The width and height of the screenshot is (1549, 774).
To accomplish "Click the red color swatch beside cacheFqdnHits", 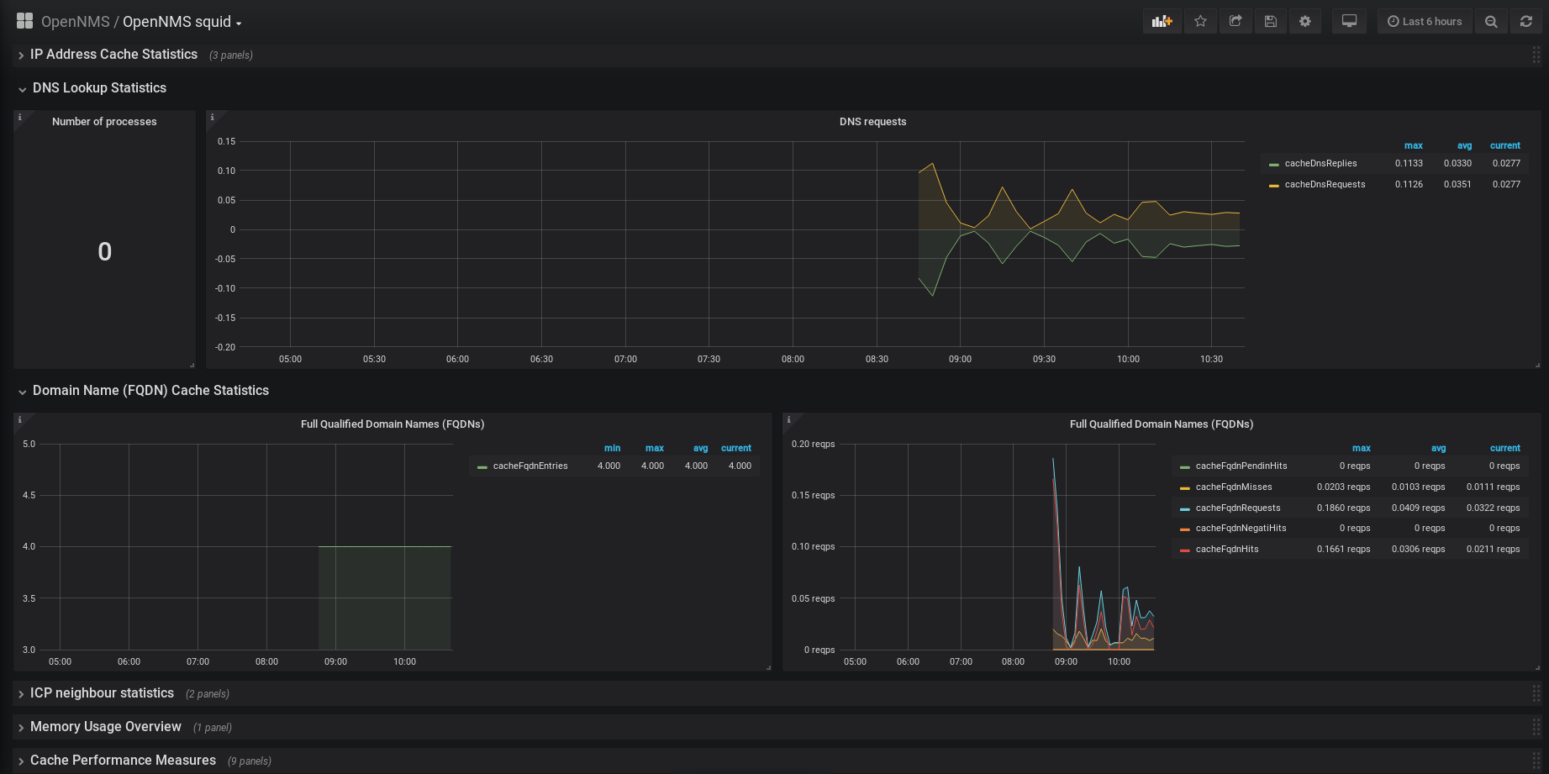I will pyautogui.click(x=1185, y=550).
